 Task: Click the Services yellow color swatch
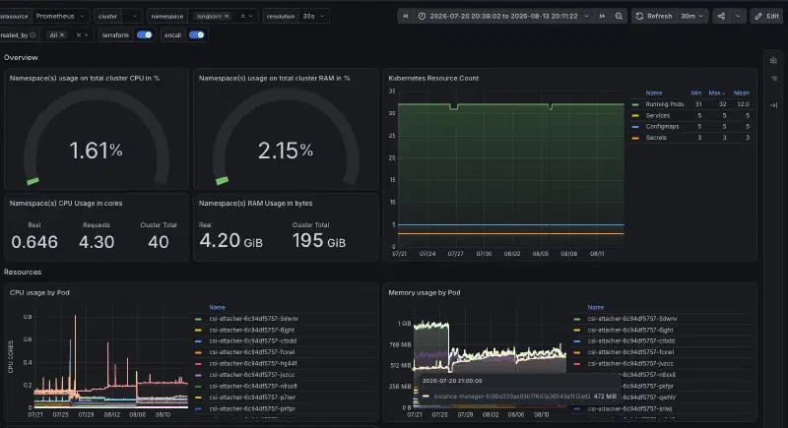(x=635, y=115)
